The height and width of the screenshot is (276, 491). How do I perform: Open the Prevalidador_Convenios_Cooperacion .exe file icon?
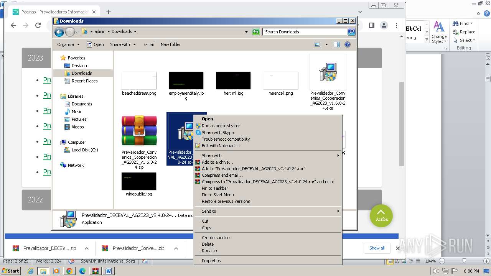[x=328, y=72]
